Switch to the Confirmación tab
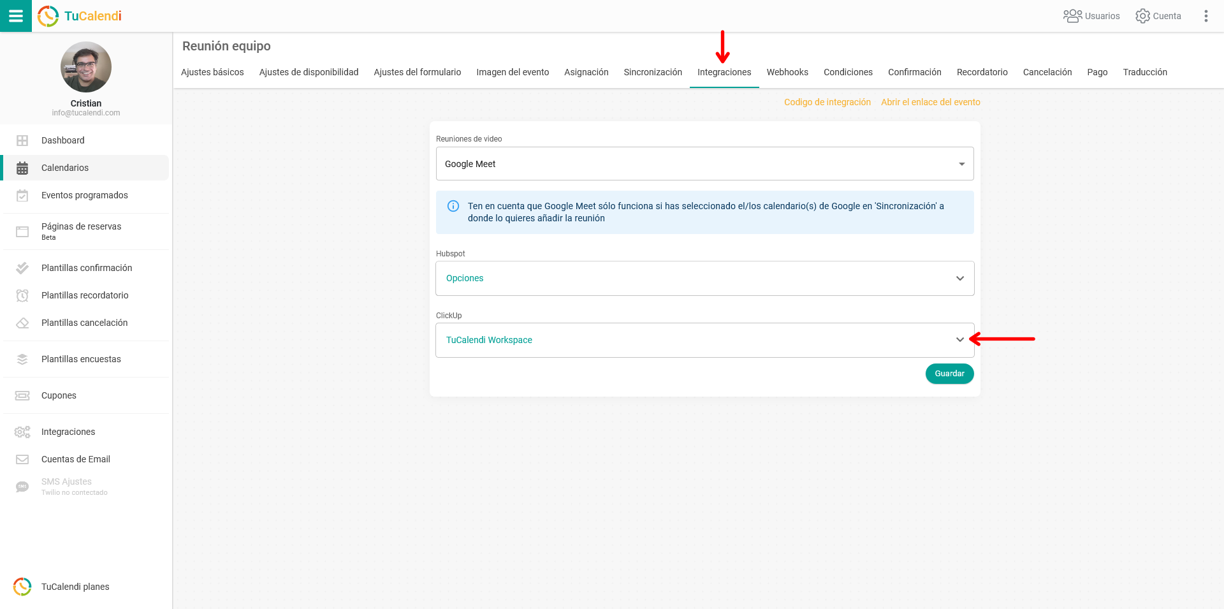This screenshot has height=609, width=1224. point(915,72)
